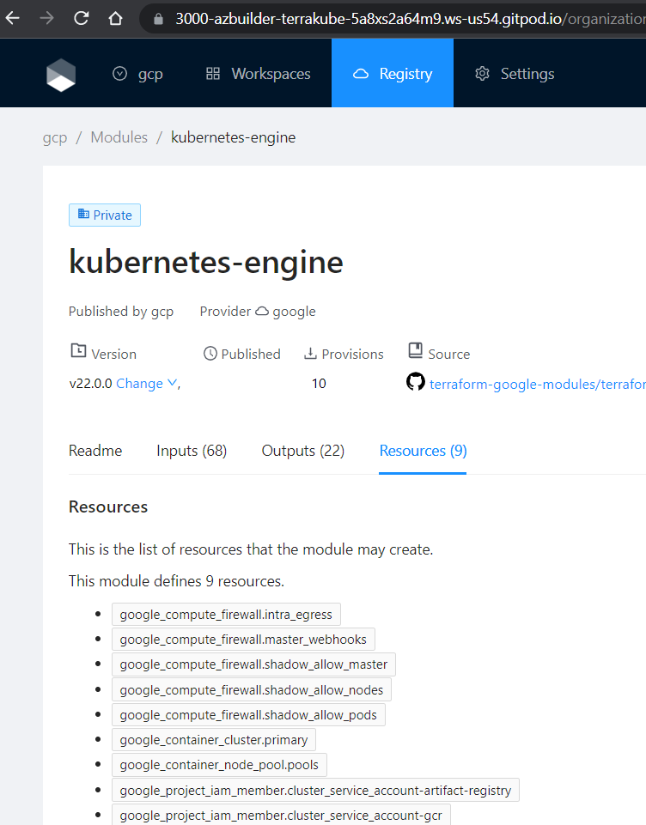The image size is (646, 825).
Task: Select the Registry menu item
Action: [393, 74]
